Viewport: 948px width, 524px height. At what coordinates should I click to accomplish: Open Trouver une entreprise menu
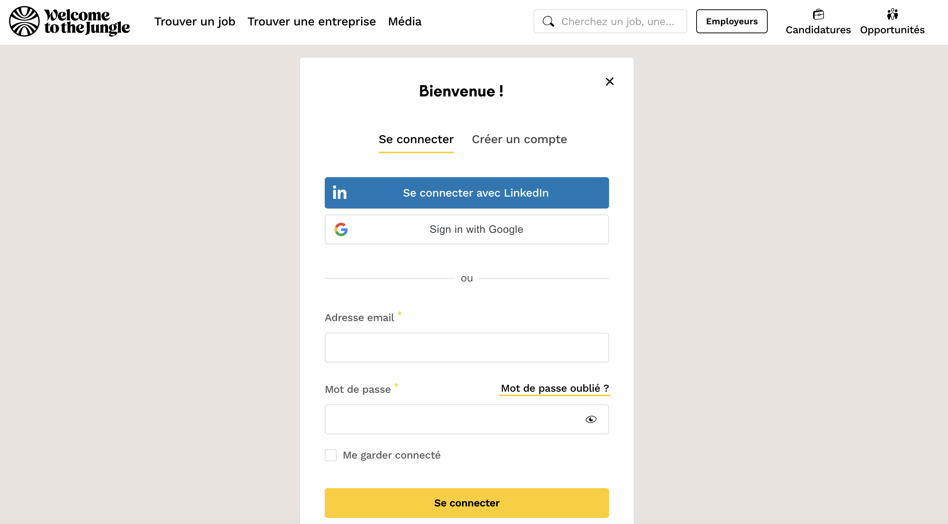pyautogui.click(x=312, y=22)
